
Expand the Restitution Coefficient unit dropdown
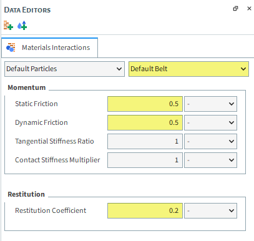(210, 210)
